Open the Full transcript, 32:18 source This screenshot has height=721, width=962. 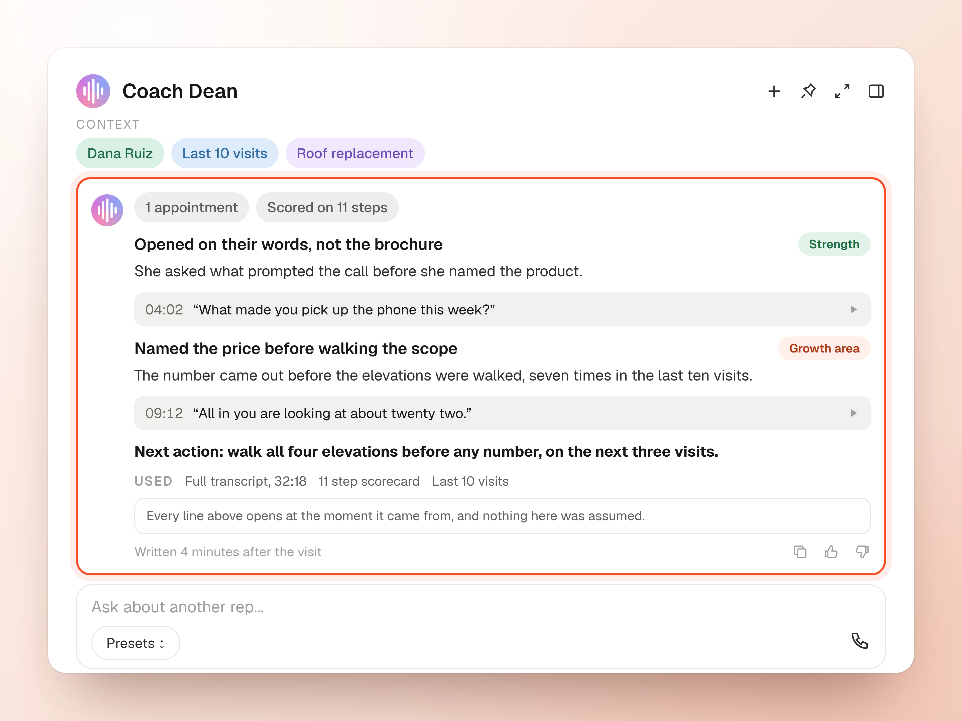click(246, 481)
